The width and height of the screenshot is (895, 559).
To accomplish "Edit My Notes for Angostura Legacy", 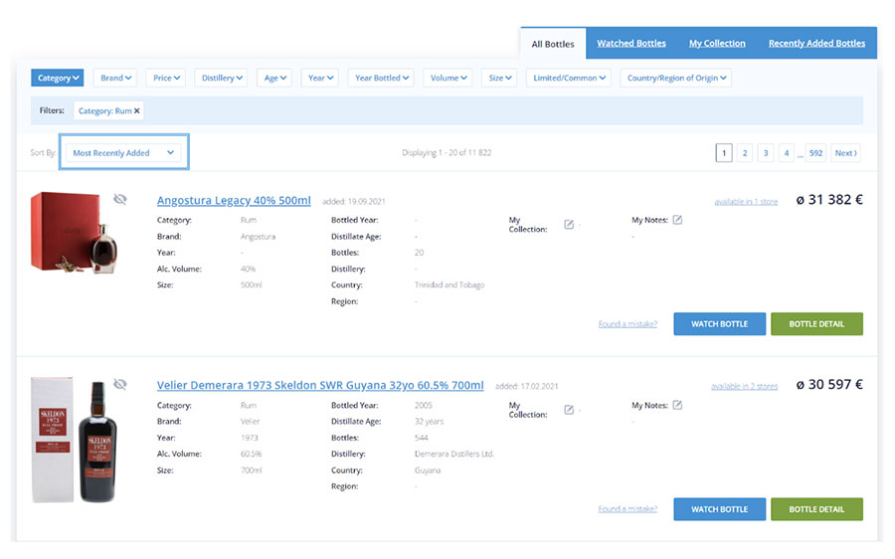I will pos(677,220).
